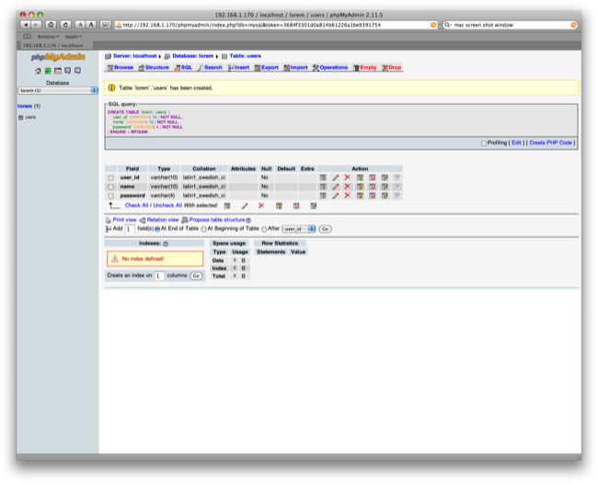
Task: Set primary key on password field
Action: (360, 196)
